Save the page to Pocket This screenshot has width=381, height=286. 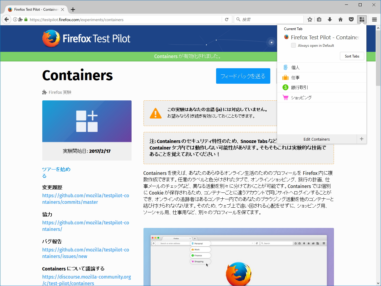tap(351, 19)
